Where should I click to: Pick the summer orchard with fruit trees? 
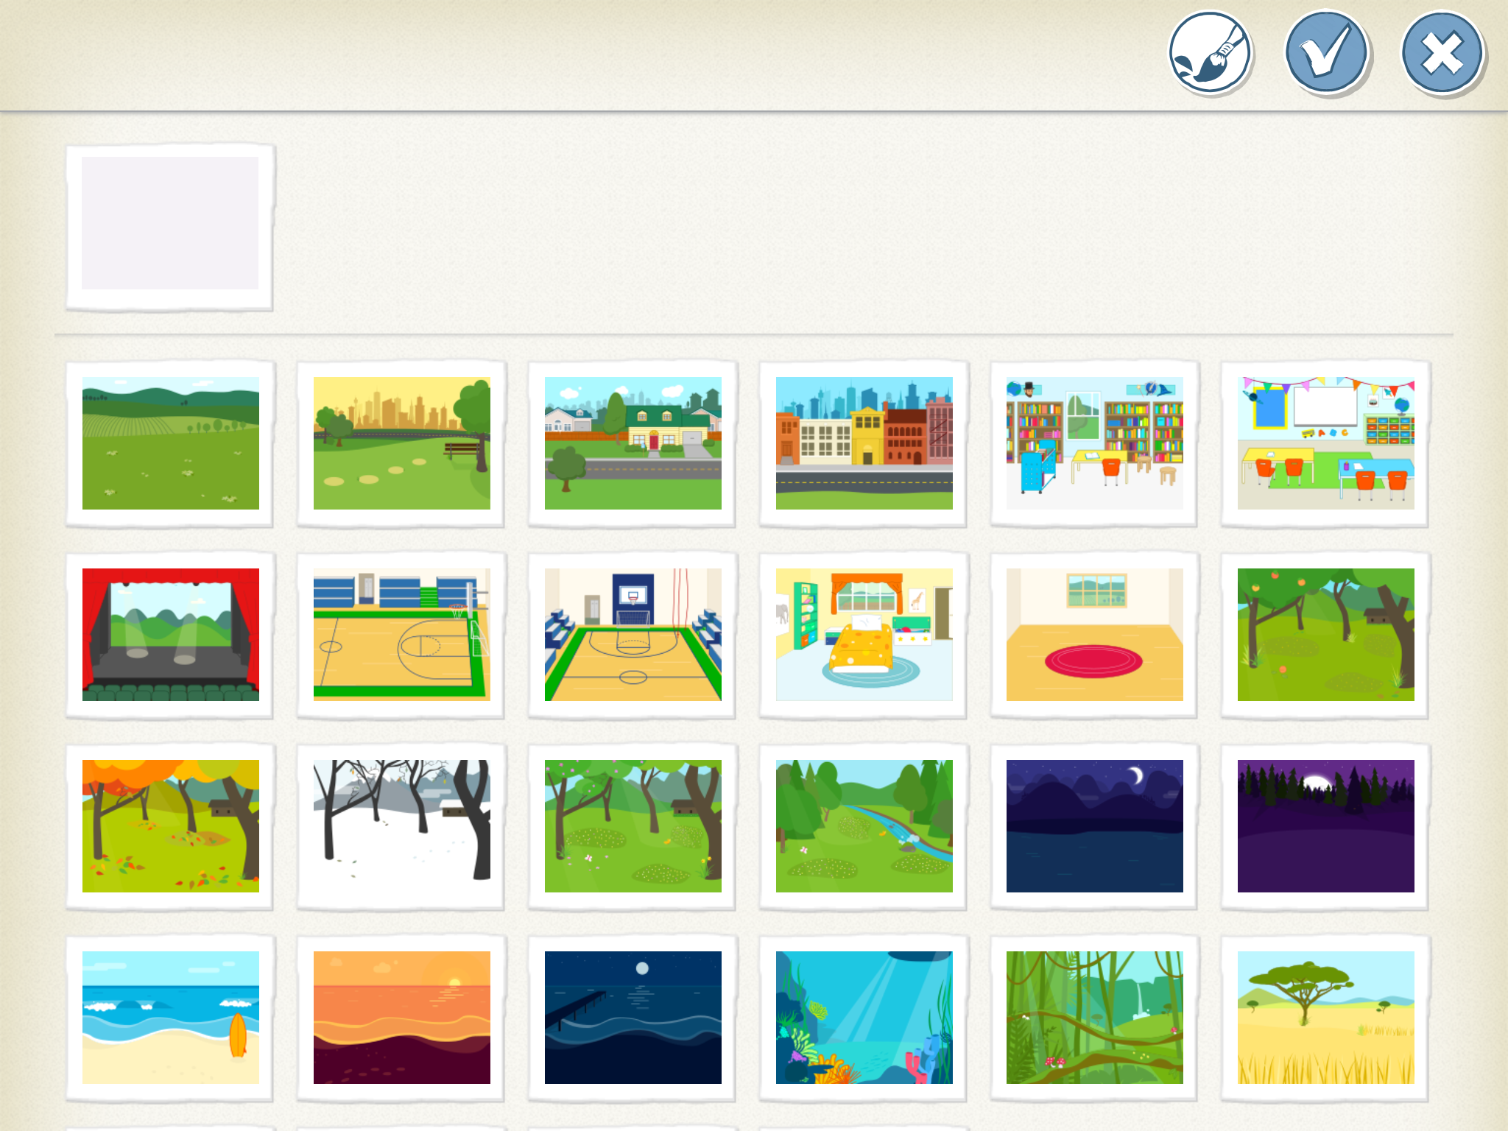pos(1326,635)
